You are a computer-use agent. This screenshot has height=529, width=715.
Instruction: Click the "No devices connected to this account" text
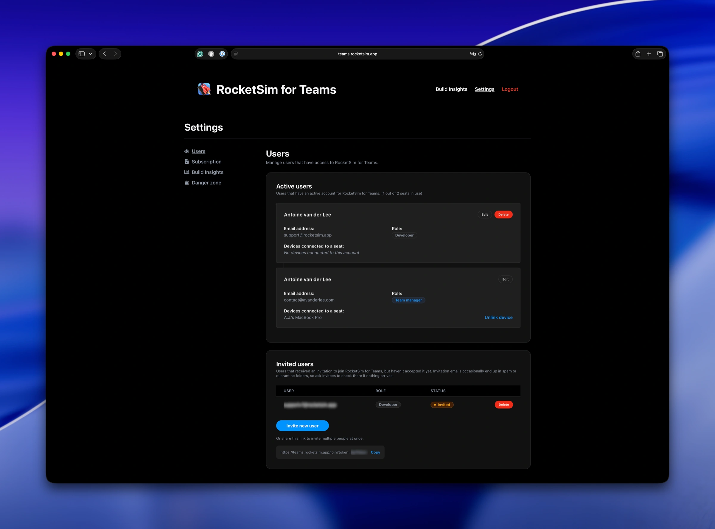tap(321, 253)
